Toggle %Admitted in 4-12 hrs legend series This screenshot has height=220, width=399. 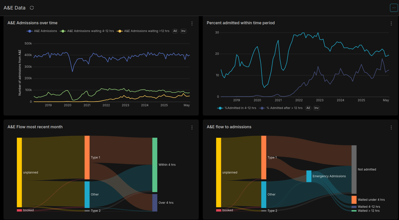pos(237,108)
